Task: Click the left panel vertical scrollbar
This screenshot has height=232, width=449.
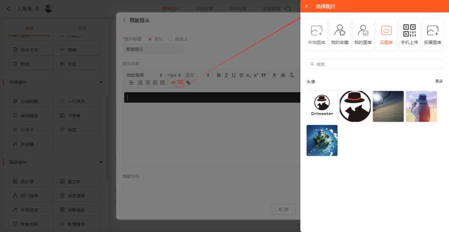Action: tap(107, 137)
